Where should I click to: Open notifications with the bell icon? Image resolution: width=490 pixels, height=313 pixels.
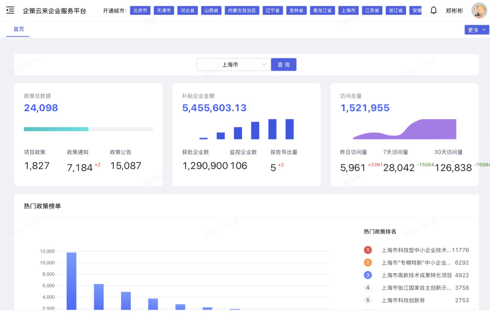(x=433, y=10)
